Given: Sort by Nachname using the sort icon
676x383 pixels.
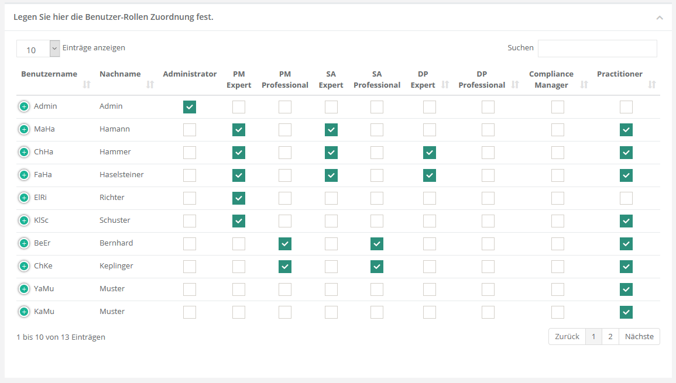Looking at the screenshot, I should [x=150, y=85].
